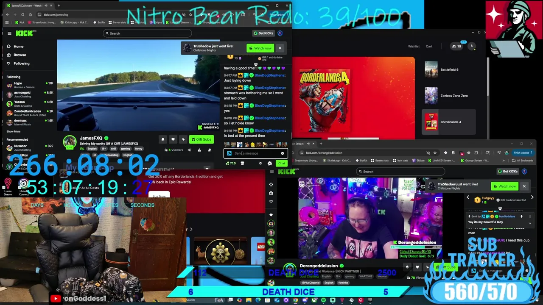Click the funny tag under JamesFXQ title
This screenshot has width=543, height=305.
(138, 149)
